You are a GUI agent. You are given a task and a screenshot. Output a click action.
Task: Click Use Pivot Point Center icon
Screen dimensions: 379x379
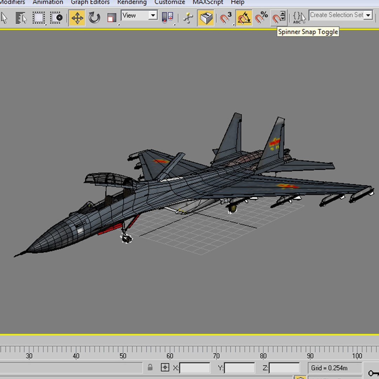tap(167, 18)
